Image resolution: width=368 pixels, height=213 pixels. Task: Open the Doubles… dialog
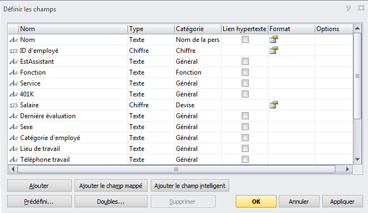point(111,202)
